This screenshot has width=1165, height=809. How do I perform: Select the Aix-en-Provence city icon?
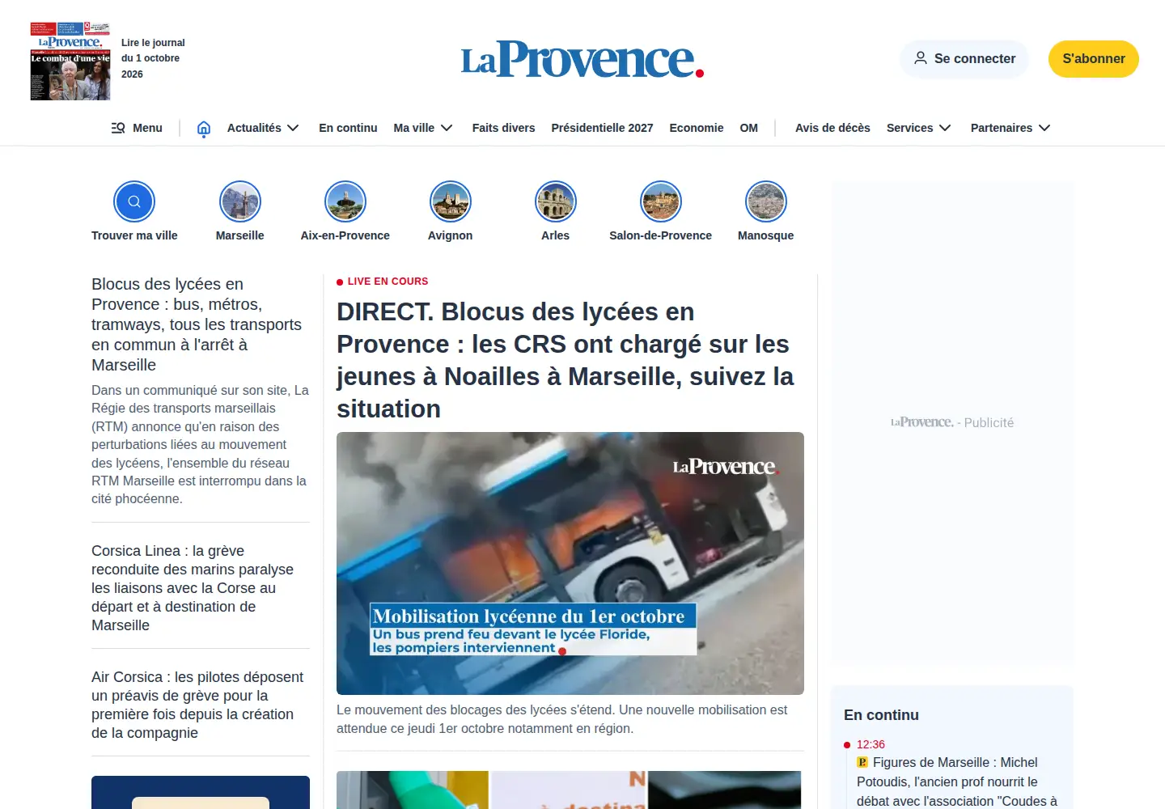(345, 201)
